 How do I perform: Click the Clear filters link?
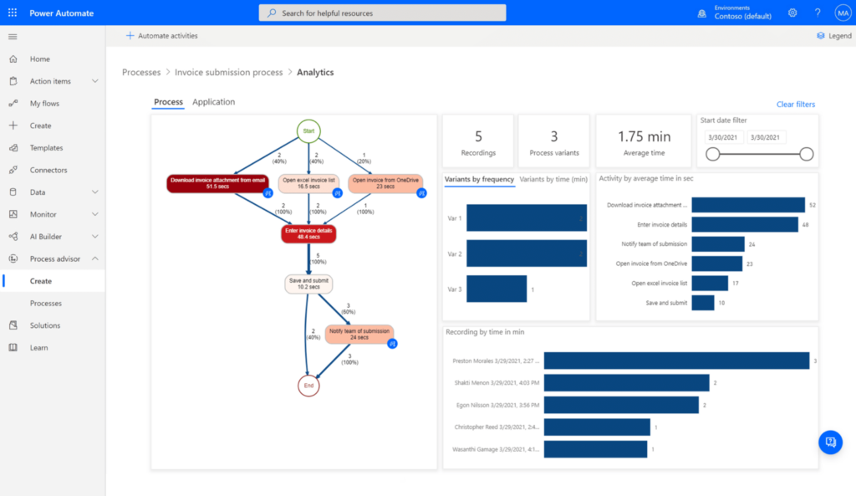point(796,104)
